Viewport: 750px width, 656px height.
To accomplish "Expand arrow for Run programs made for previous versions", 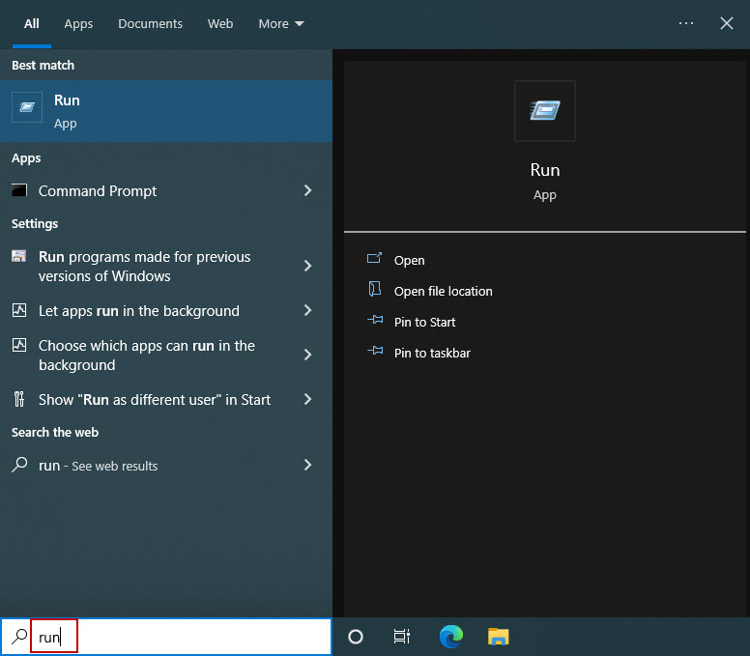I will 307,266.
